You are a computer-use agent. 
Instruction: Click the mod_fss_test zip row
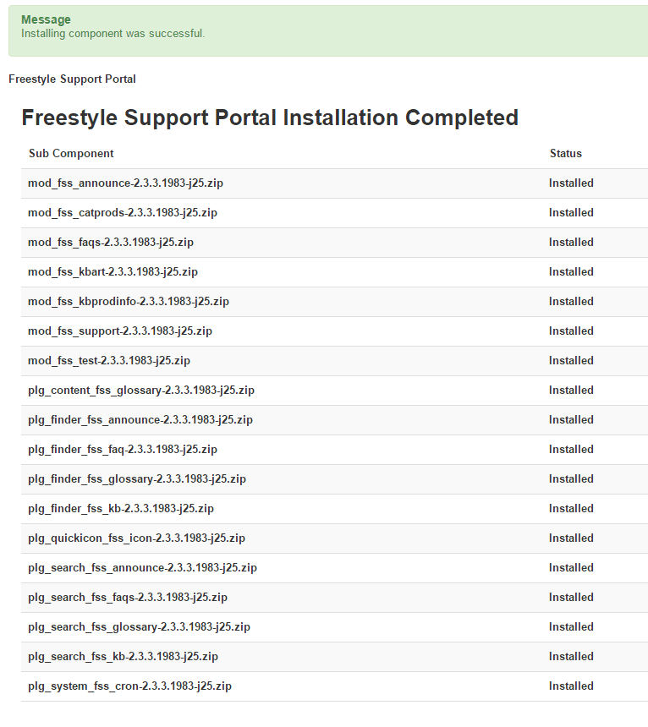(x=108, y=361)
